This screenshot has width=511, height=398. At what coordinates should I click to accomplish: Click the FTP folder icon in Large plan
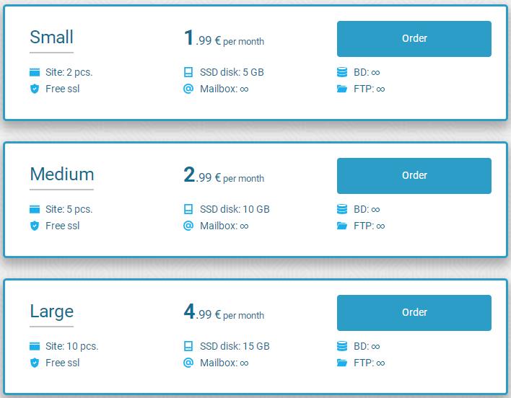tap(342, 363)
